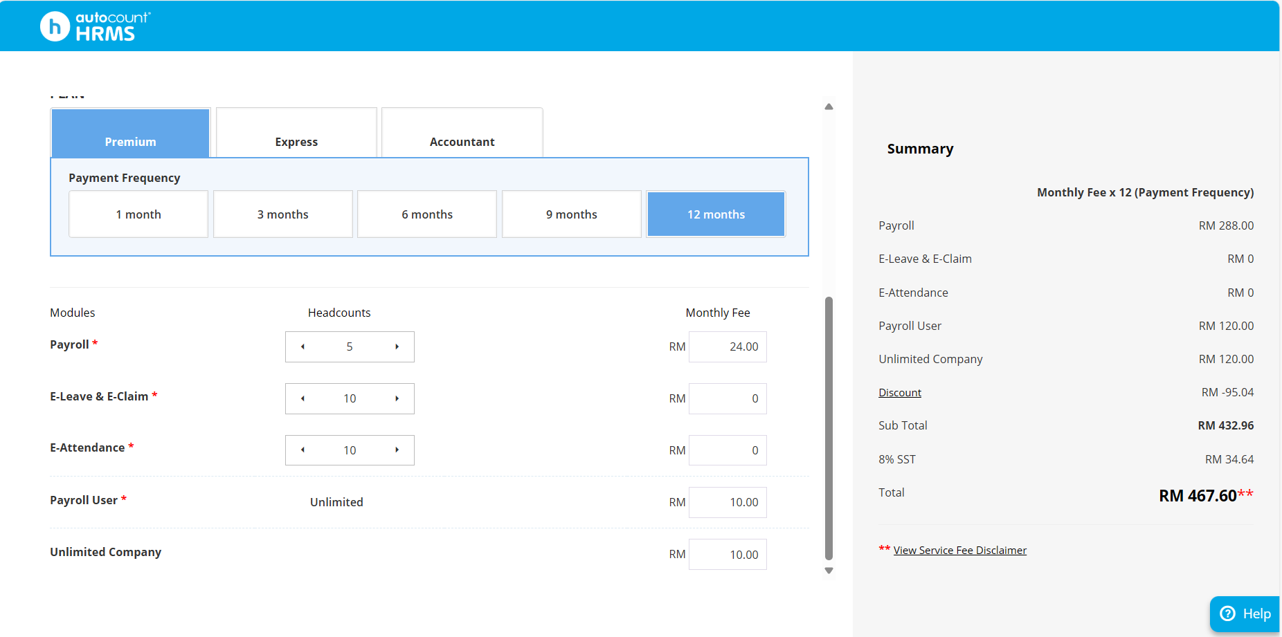This screenshot has width=1282, height=637.
Task: Decrease Payroll headcount with left arrow
Action: point(303,347)
